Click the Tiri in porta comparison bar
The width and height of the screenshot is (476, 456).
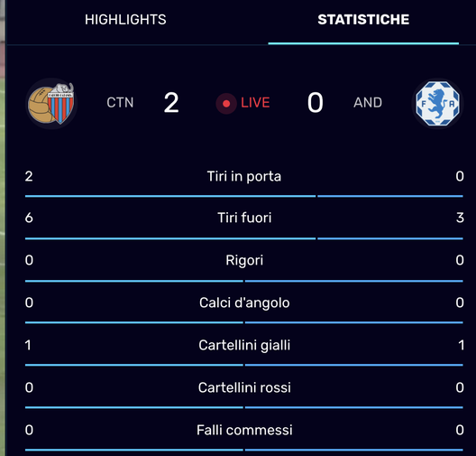coord(244,196)
